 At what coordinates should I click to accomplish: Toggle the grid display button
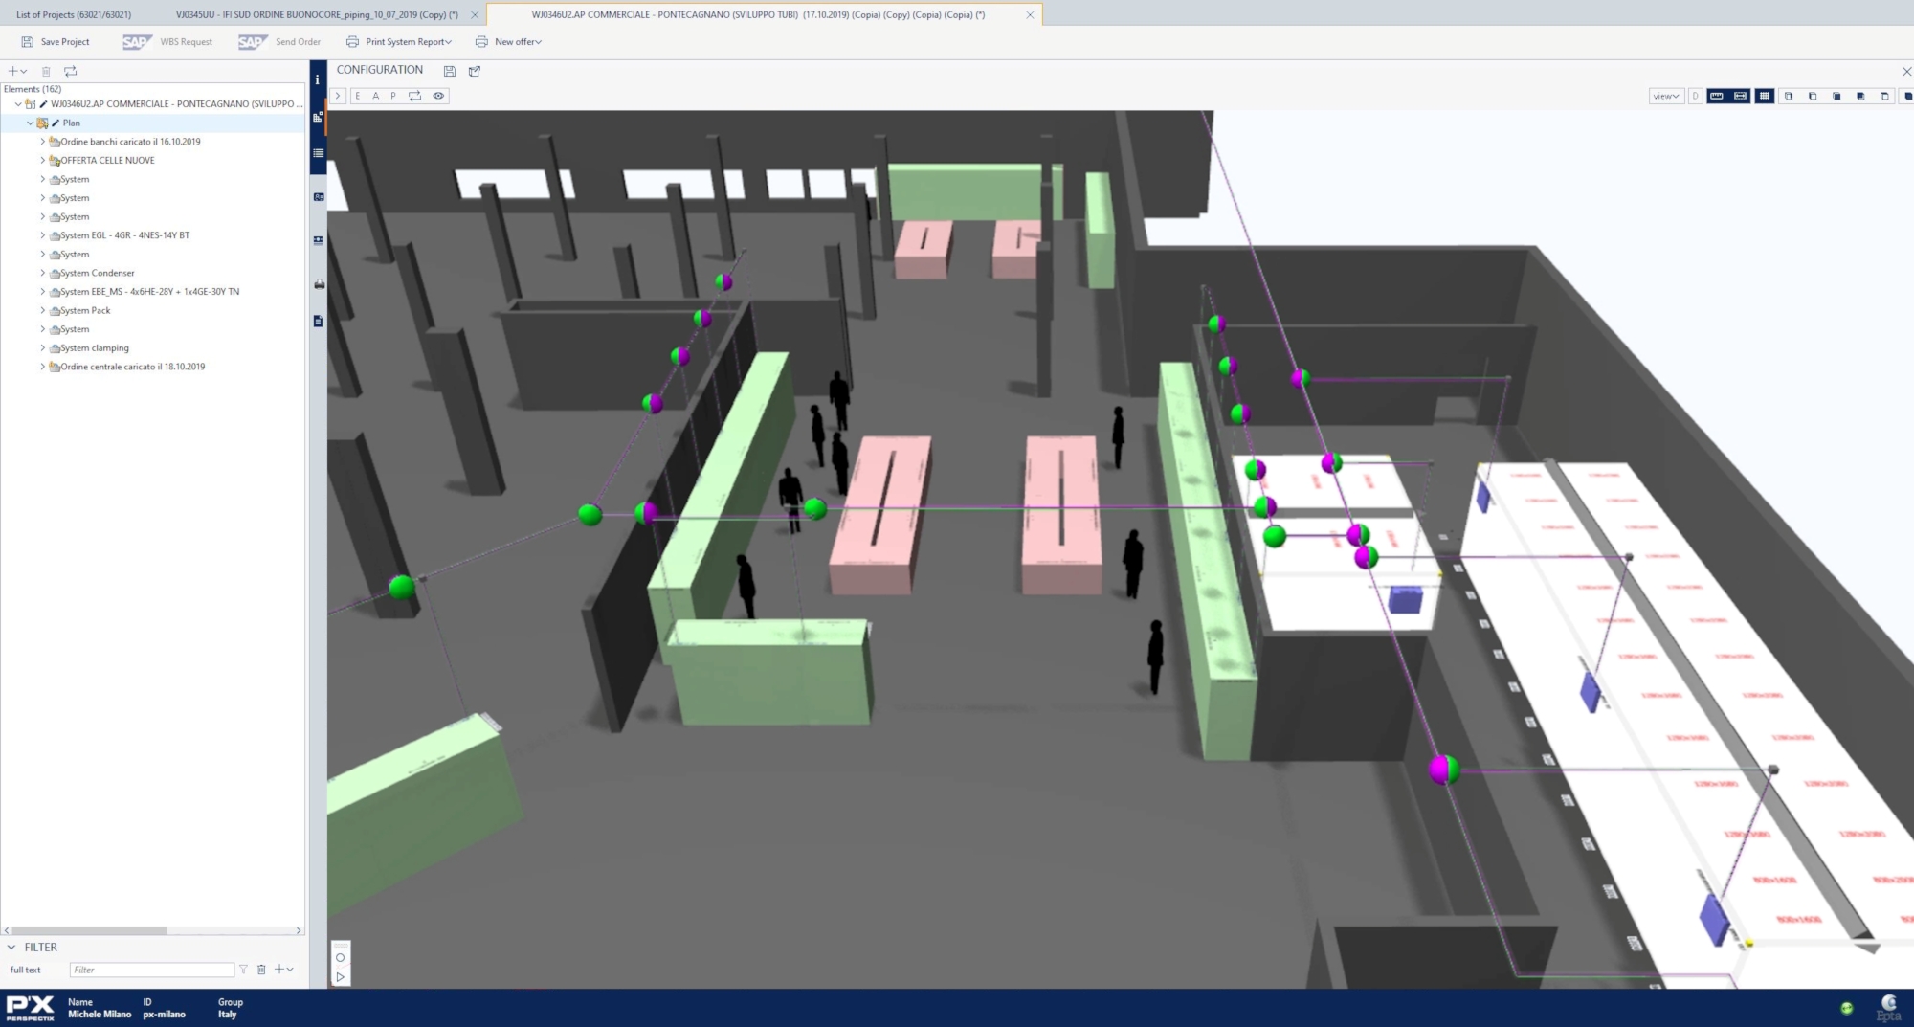click(1764, 96)
